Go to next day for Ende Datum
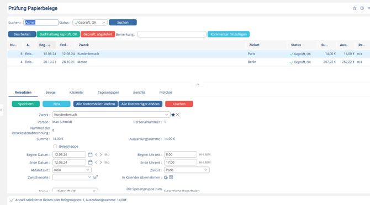 101,163
